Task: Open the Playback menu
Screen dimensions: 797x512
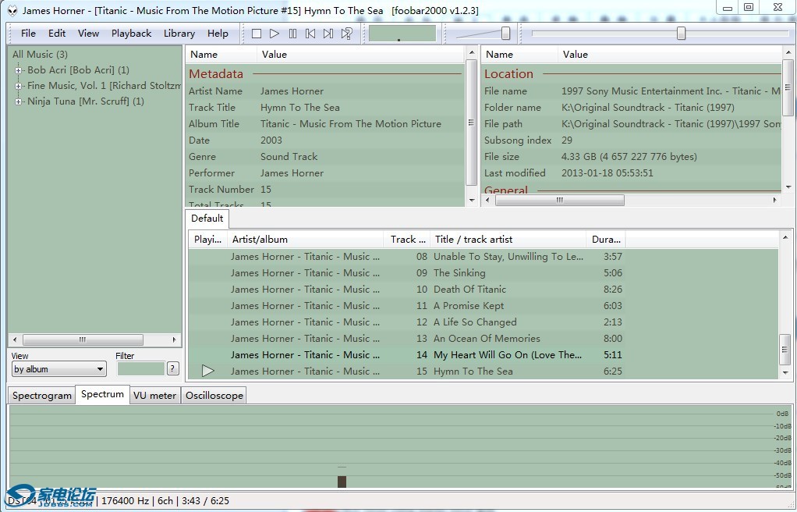Action: pos(131,34)
